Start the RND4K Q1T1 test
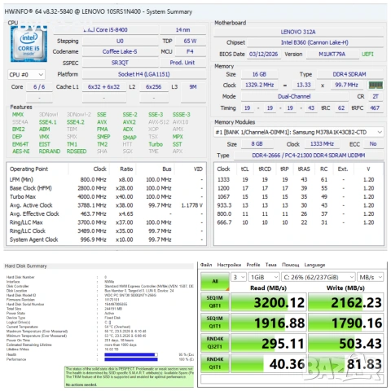The height and width of the screenshot is (391, 391). click(215, 363)
